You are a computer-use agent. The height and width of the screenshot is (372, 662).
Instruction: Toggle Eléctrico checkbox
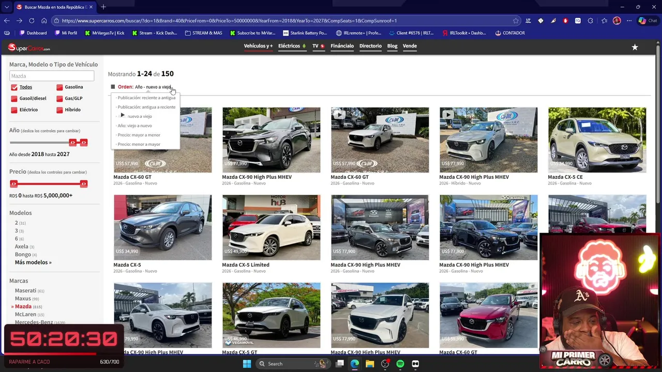[14, 110]
